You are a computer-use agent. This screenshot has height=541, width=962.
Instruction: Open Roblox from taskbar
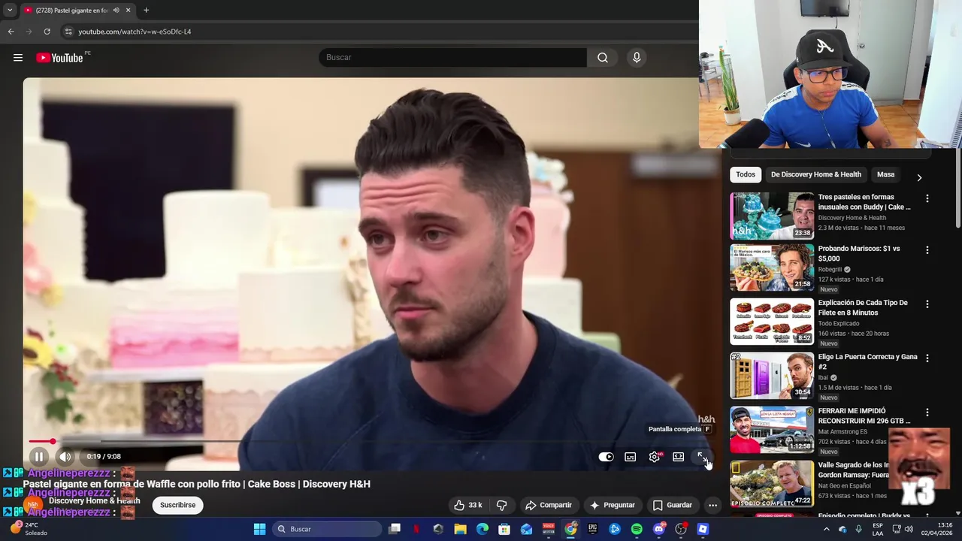[703, 529]
